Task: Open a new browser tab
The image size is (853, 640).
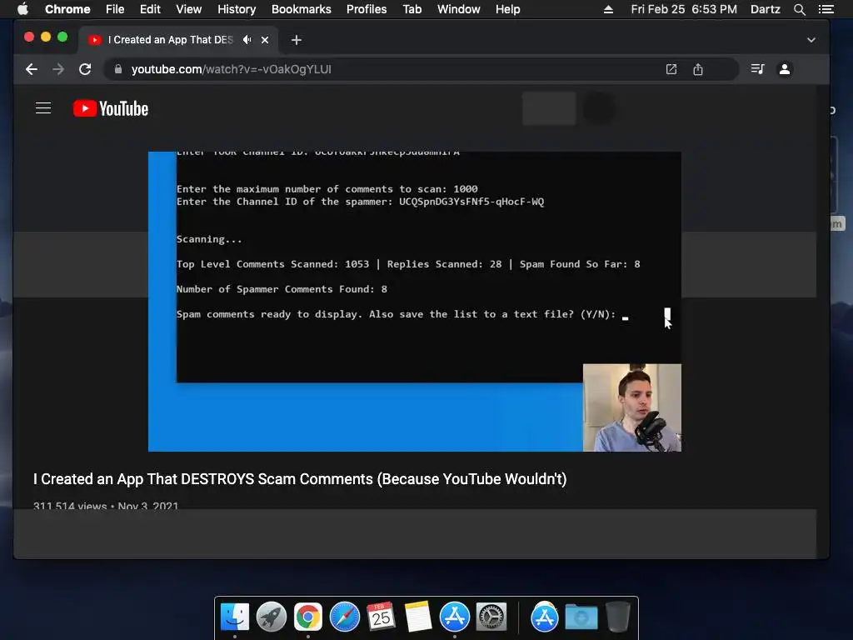Action: (x=296, y=40)
